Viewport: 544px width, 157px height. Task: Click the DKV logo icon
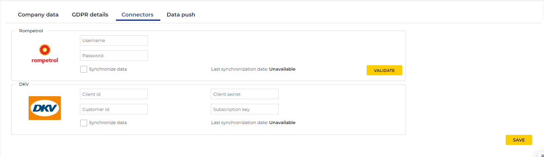click(x=45, y=108)
